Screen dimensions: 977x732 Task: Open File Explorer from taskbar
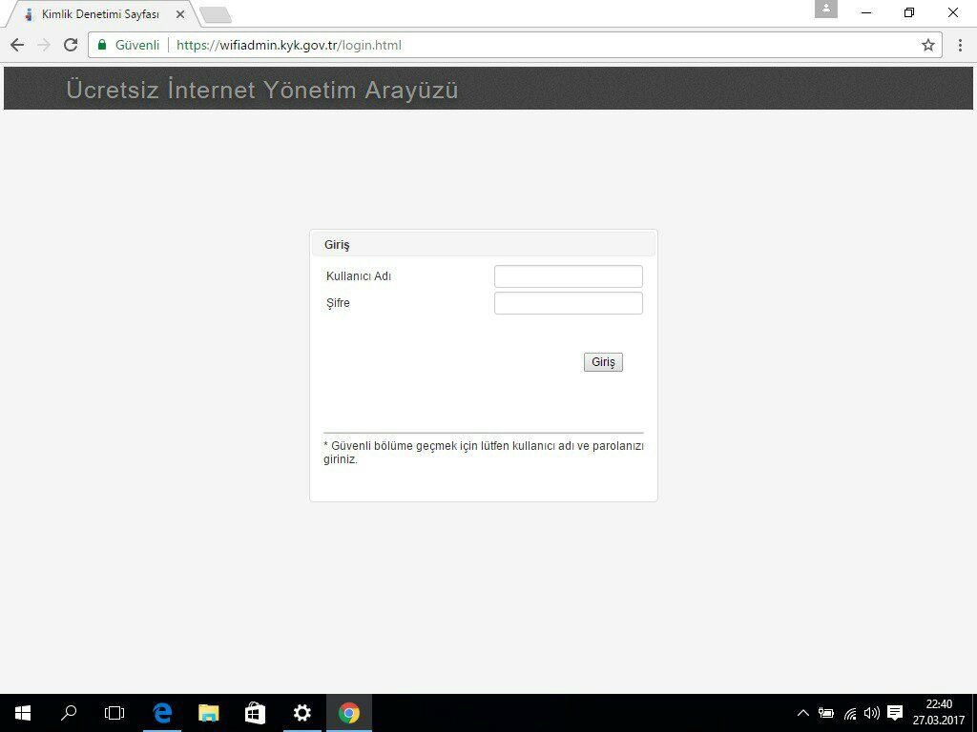click(x=209, y=713)
